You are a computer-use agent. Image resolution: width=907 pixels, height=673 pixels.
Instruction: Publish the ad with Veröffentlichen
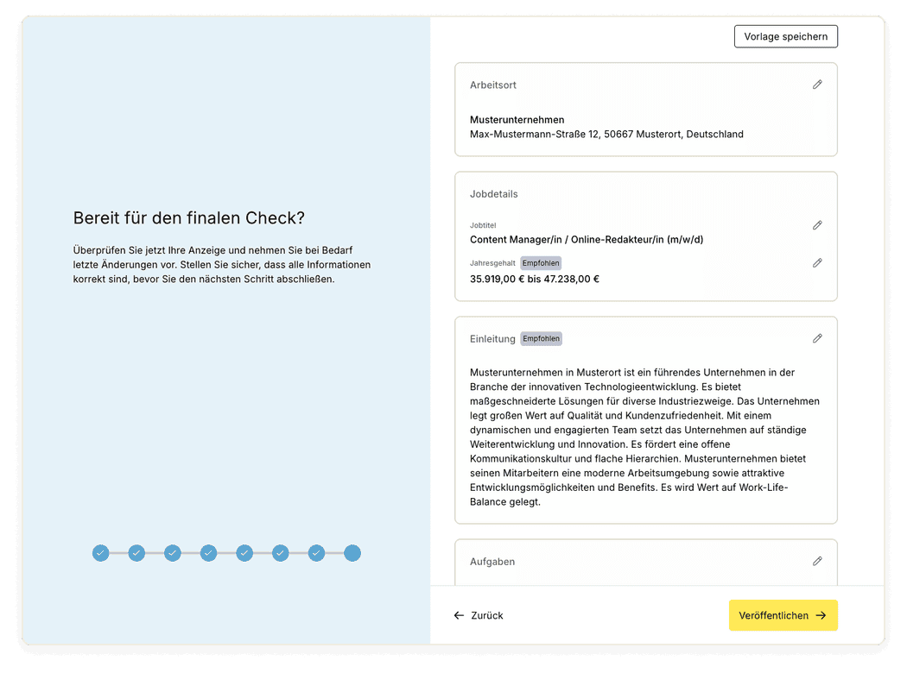pyautogui.click(x=783, y=615)
